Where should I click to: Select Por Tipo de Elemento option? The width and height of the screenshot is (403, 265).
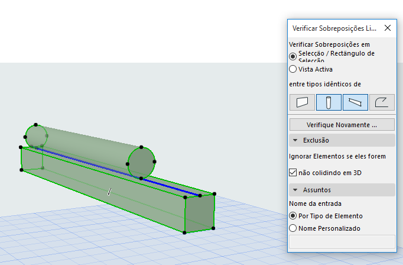[292, 215]
